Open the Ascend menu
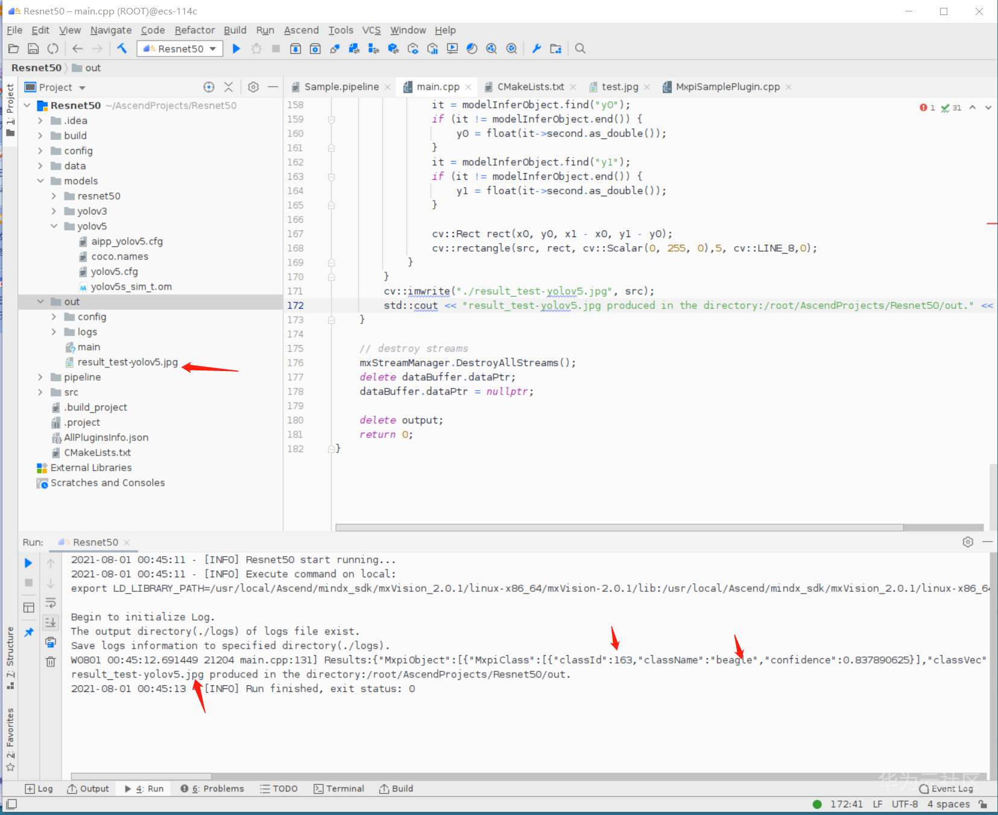Viewport: 998px width, 815px height. tap(301, 30)
